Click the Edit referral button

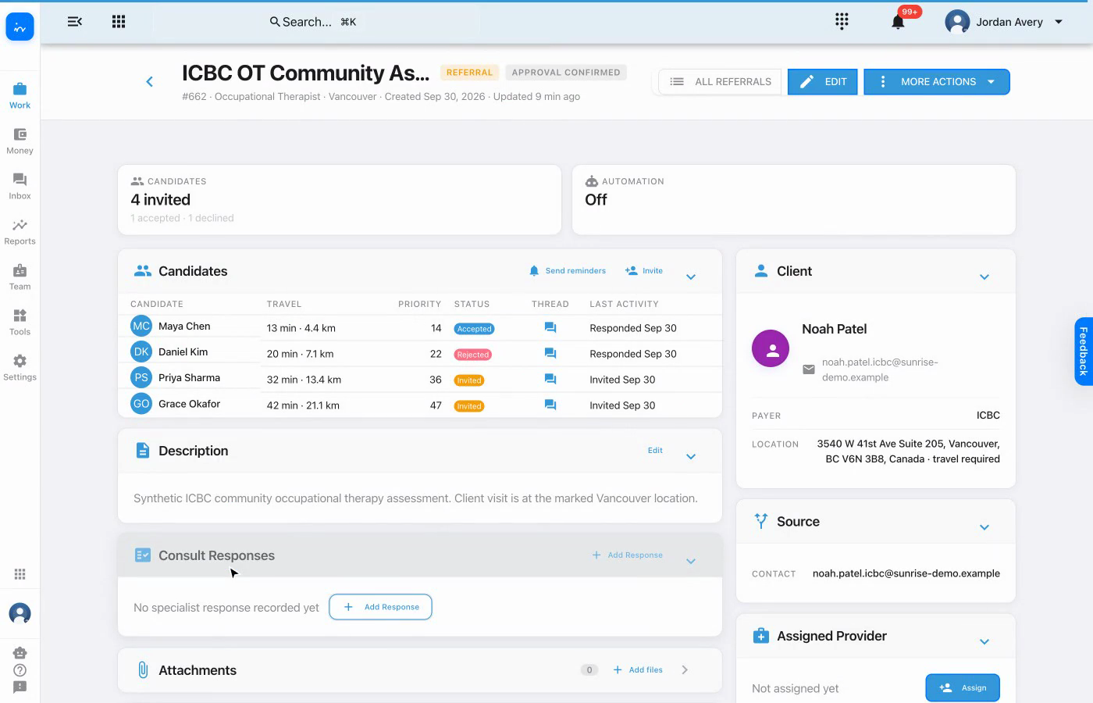point(823,82)
